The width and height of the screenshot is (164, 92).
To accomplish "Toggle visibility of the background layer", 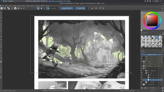I will [142, 85].
